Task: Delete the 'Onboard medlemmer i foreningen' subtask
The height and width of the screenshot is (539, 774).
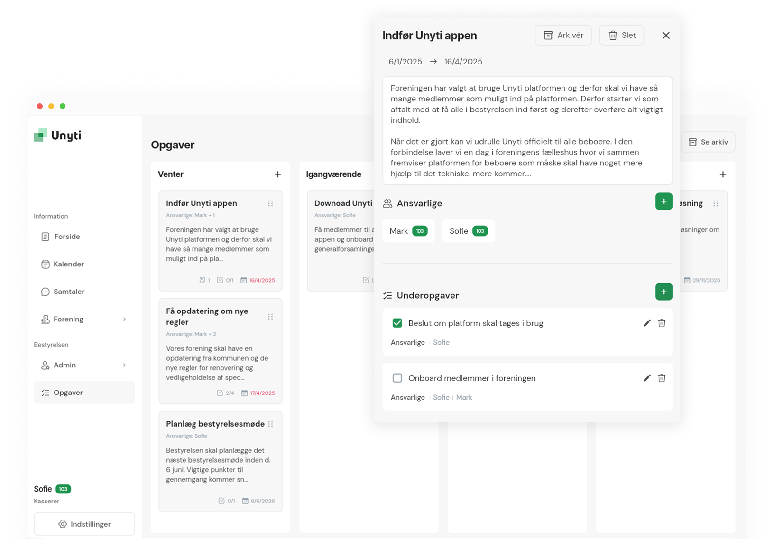Action: pos(662,378)
